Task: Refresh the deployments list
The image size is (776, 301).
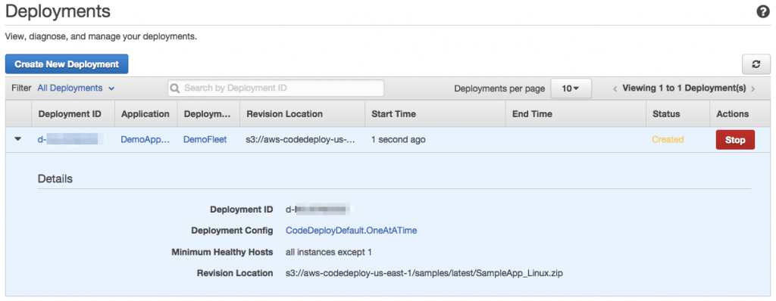Action: click(756, 64)
